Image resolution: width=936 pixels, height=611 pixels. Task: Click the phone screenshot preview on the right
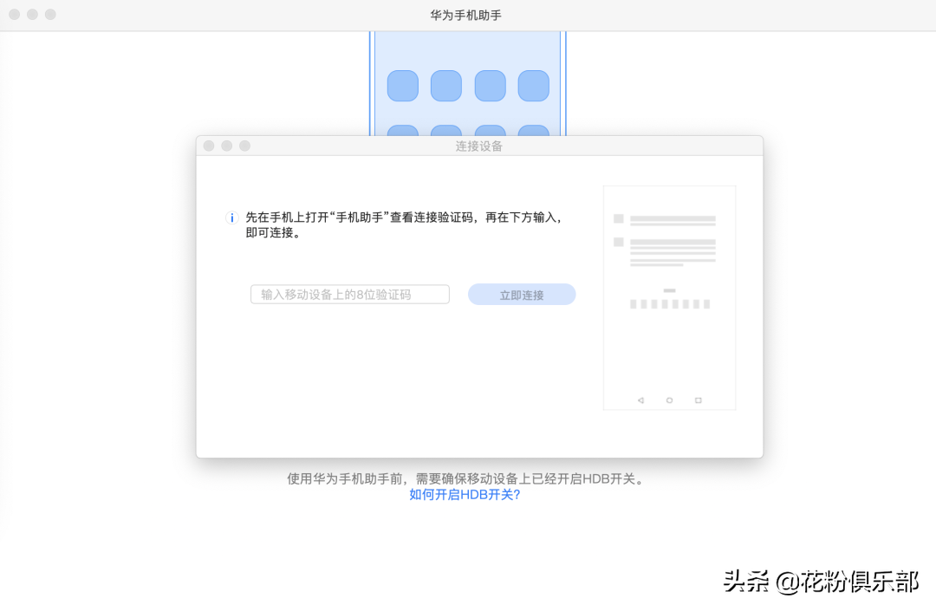(669, 296)
